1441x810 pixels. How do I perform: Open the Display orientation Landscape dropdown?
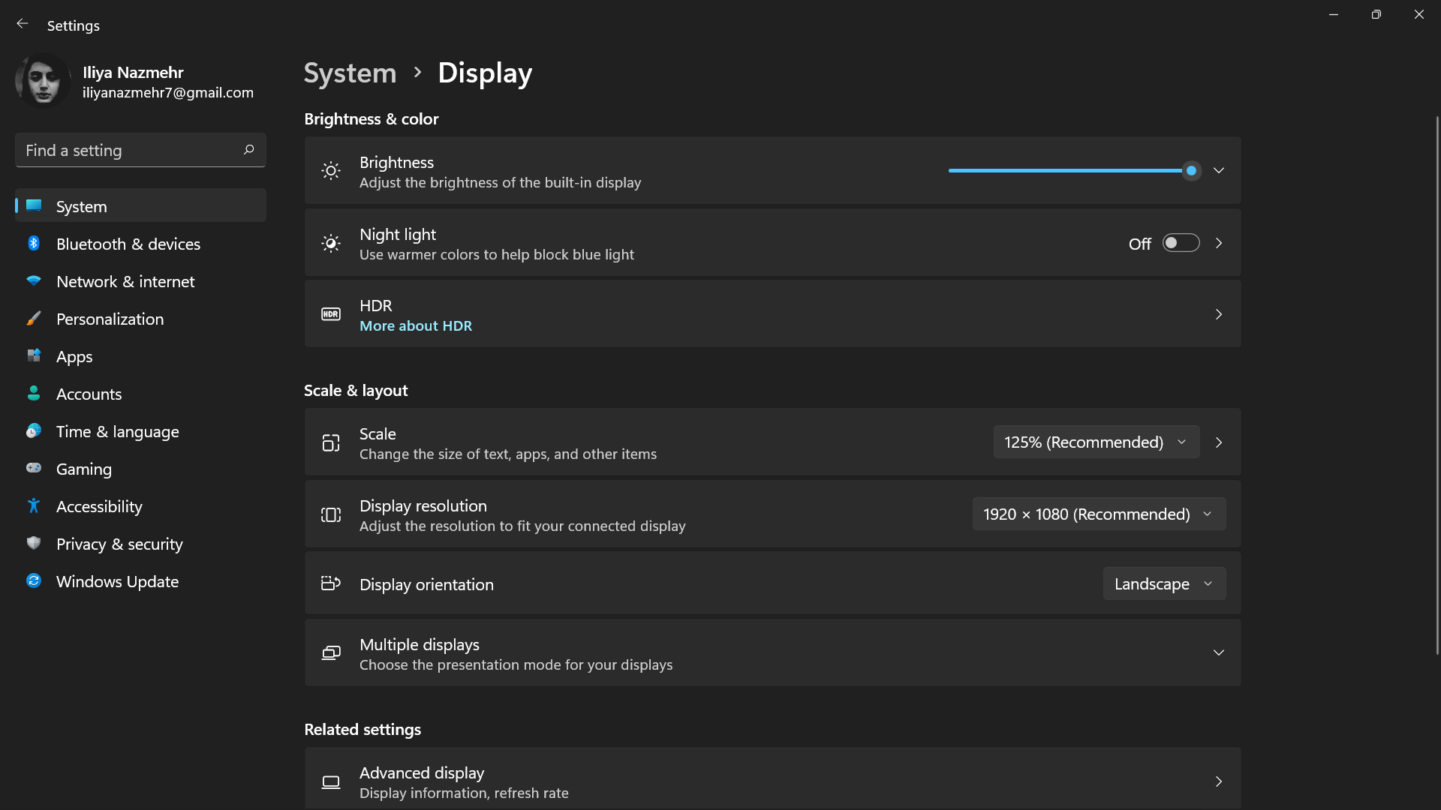click(1163, 583)
